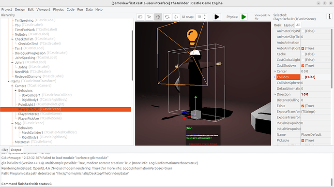Switch to the Rotate tool
Image resolution: width=334 pixels, height=187 pixels.
coord(167,17)
